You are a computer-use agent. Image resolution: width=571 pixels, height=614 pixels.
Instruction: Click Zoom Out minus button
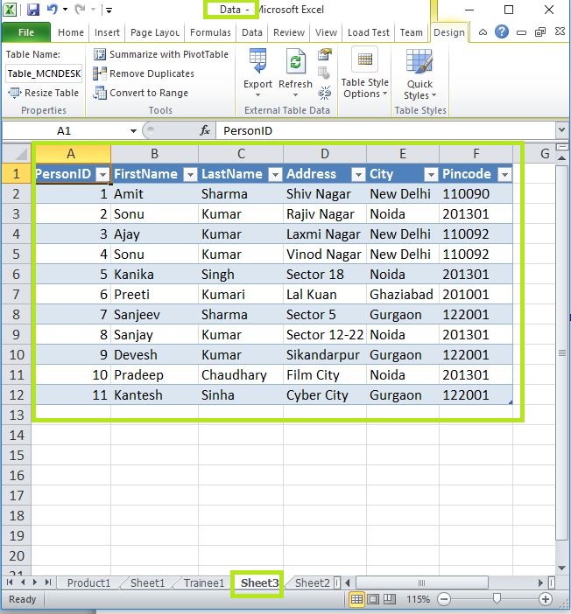tap(444, 599)
